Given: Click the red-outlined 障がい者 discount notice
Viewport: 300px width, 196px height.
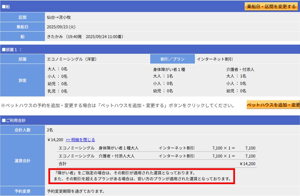Looking at the screenshot, I should [x=142, y=176].
